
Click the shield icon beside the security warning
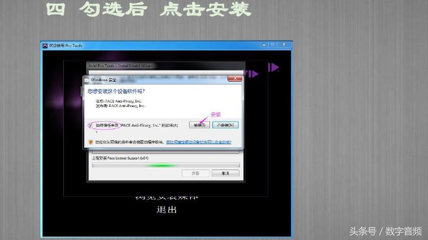[x=90, y=142]
